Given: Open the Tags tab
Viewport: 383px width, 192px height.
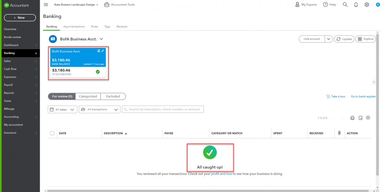Looking at the screenshot, I should [107, 26].
